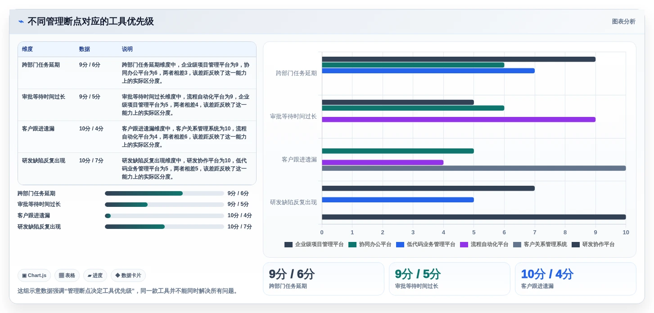Click the 研发缺陷反复出现 y-axis label in the chart
The image size is (654, 313).
coord(293,202)
